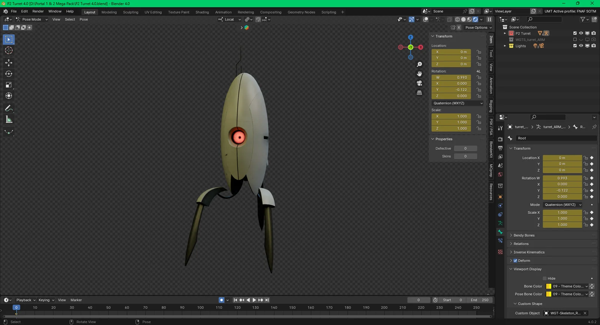Open the Scene properties tab
Viewport: 600px width, 325px height.
[500, 166]
